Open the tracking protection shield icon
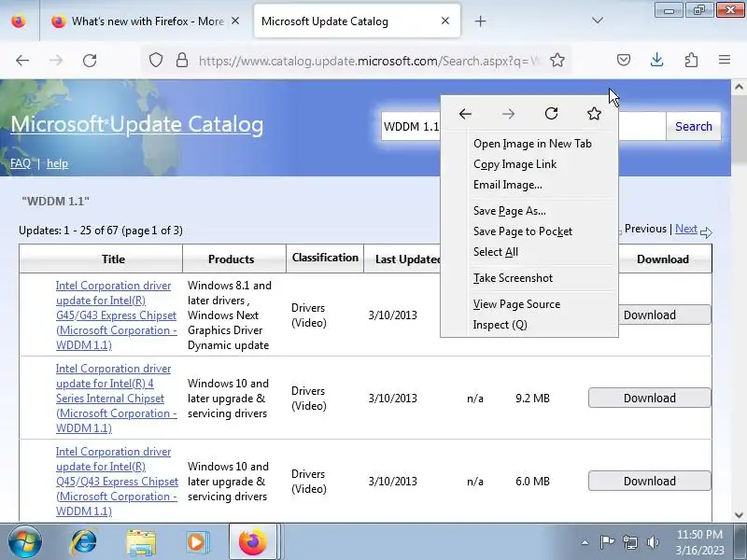 pyautogui.click(x=156, y=60)
